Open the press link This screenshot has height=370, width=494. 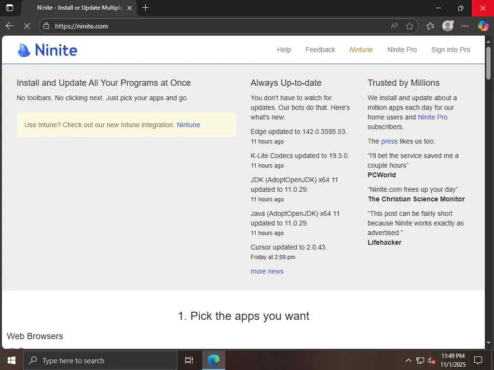pos(389,141)
